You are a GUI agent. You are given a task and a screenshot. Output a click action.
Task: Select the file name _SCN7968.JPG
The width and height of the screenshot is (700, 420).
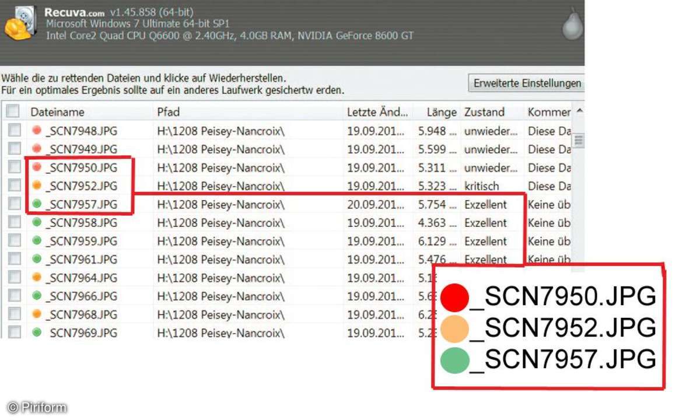click(81, 315)
